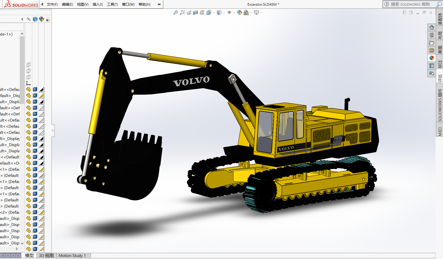This screenshot has height=259, width=443.
Task: Click the Display Style icon
Action: 219,13
